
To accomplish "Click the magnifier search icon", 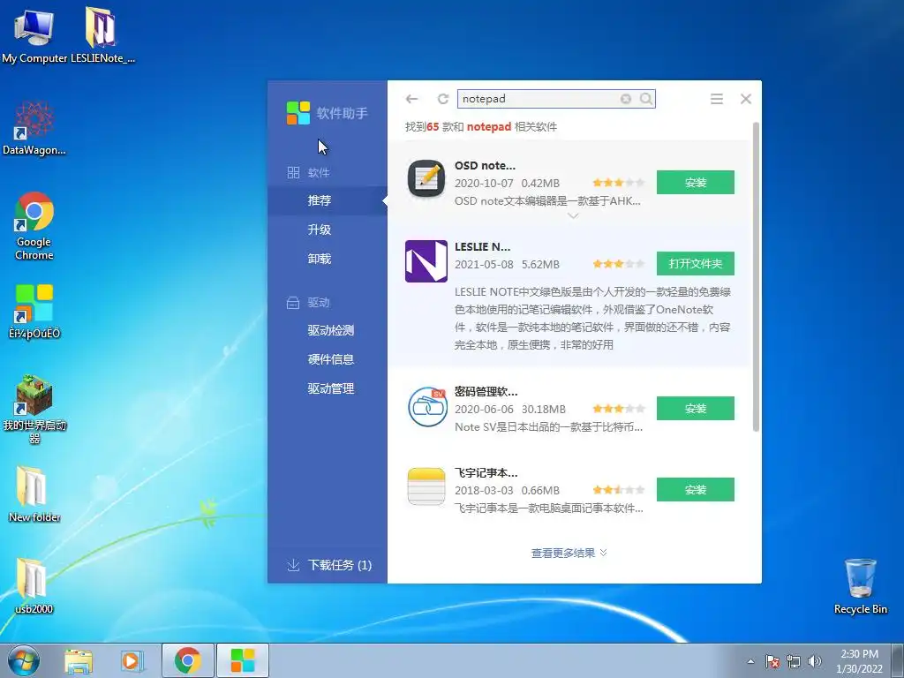I will 646,99.
